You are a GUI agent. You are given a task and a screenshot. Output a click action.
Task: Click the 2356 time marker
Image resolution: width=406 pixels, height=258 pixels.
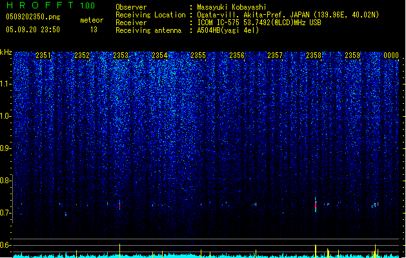point(237,55)
